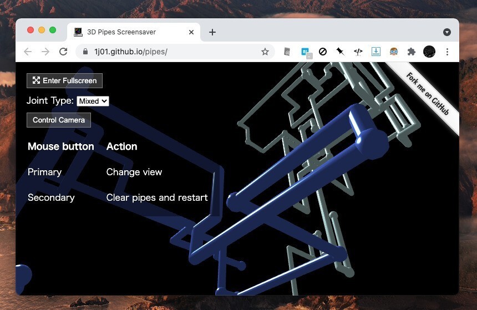Click the 'Mouse button' column header
The image size is (477, 310).
[61, 146]
